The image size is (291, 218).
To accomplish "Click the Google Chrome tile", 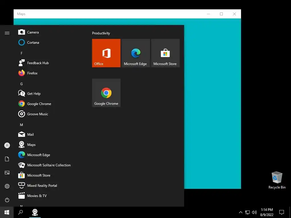I will tap(106, 93).
